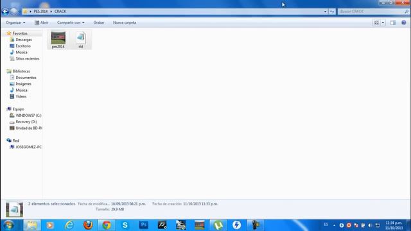Toggle the preview pane icon
The width and height of the screenshot is (411, 231).
coord(393,23)
